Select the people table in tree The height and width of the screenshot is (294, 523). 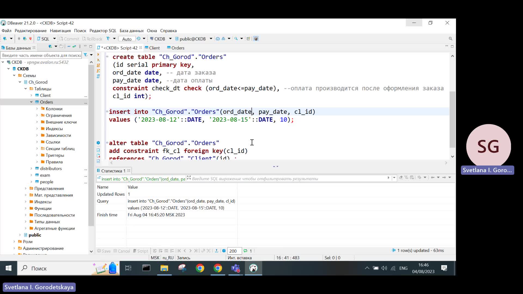(x=46, y=182)
